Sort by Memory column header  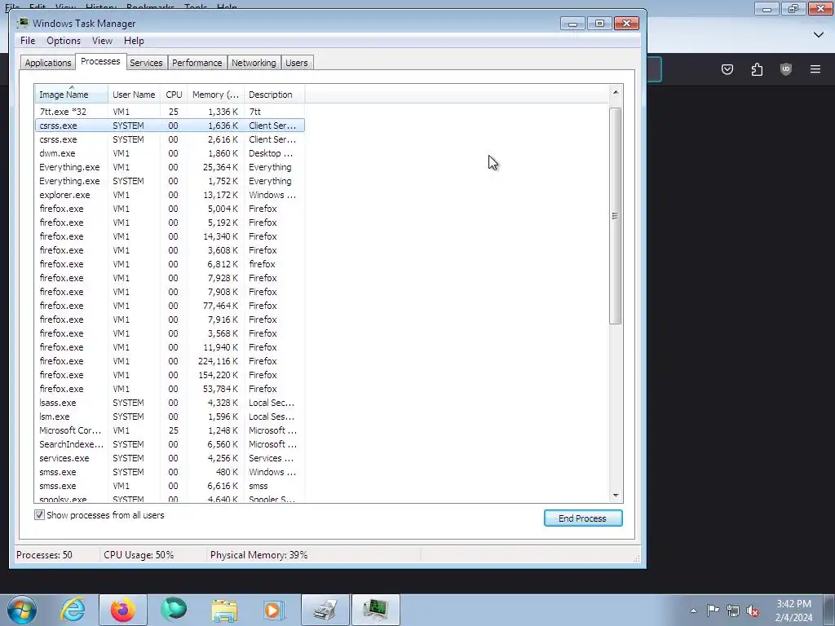(x=215, y=95)
